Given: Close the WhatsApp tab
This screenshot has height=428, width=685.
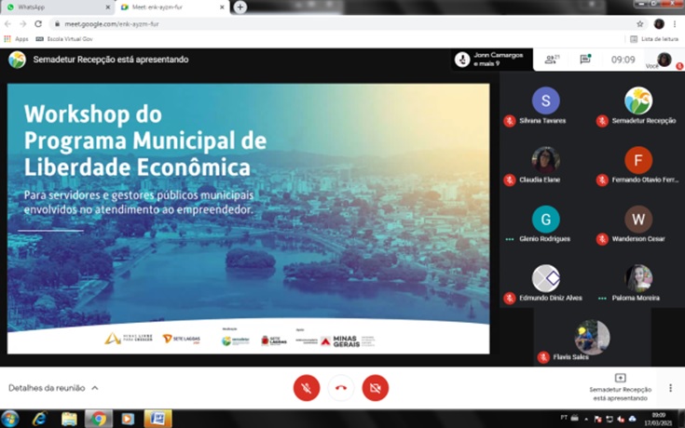Looking at the screenshot, I should (x=108, y=7).
